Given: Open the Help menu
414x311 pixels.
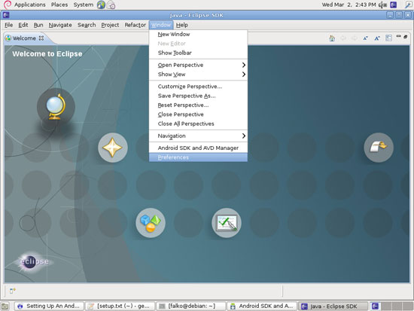Looking at the screenshot, I should pyautogui.click(x=182, y=25).
